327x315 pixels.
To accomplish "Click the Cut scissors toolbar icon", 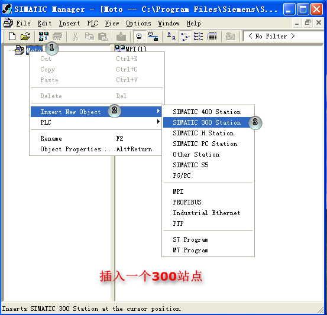I will click(75, 37).
